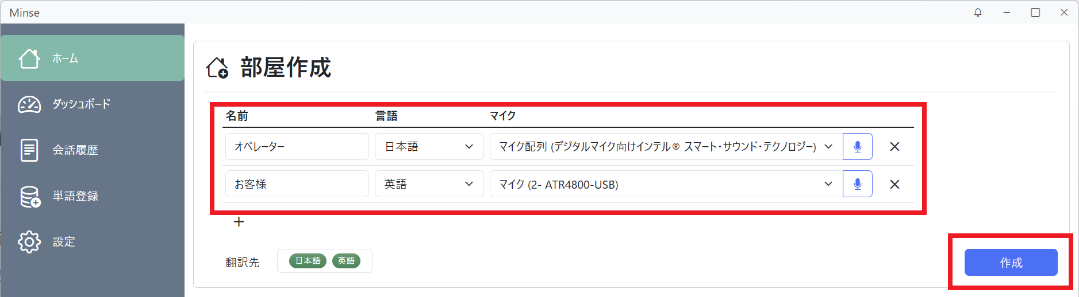Delete the お客様 participant row

[x=894, y=184]
